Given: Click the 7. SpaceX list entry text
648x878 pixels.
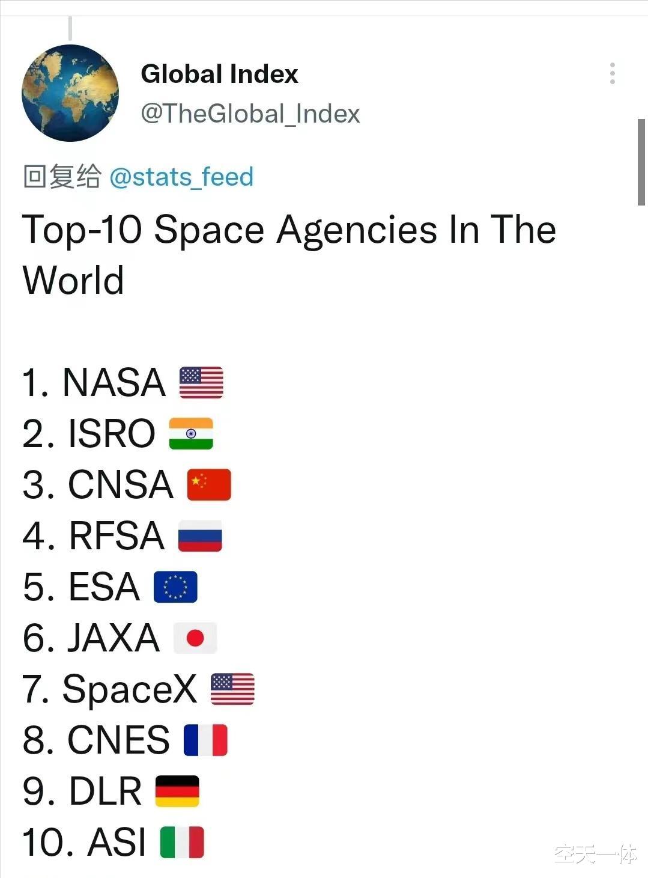Looking at the screenshot, I should click(109, 689).
